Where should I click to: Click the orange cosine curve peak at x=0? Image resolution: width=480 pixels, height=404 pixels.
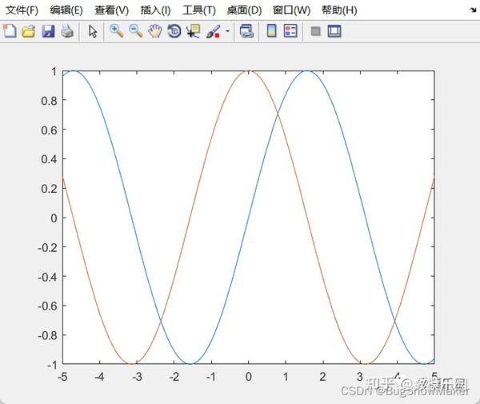pos(248,71)
